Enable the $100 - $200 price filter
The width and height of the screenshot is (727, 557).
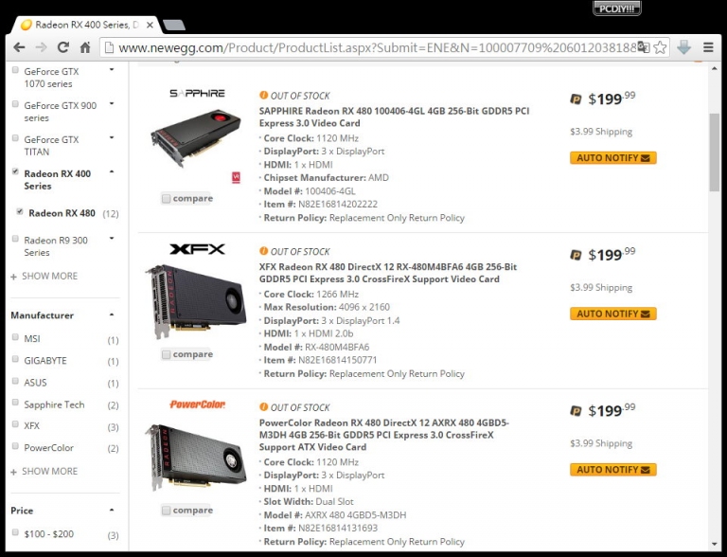click(15, 532)
